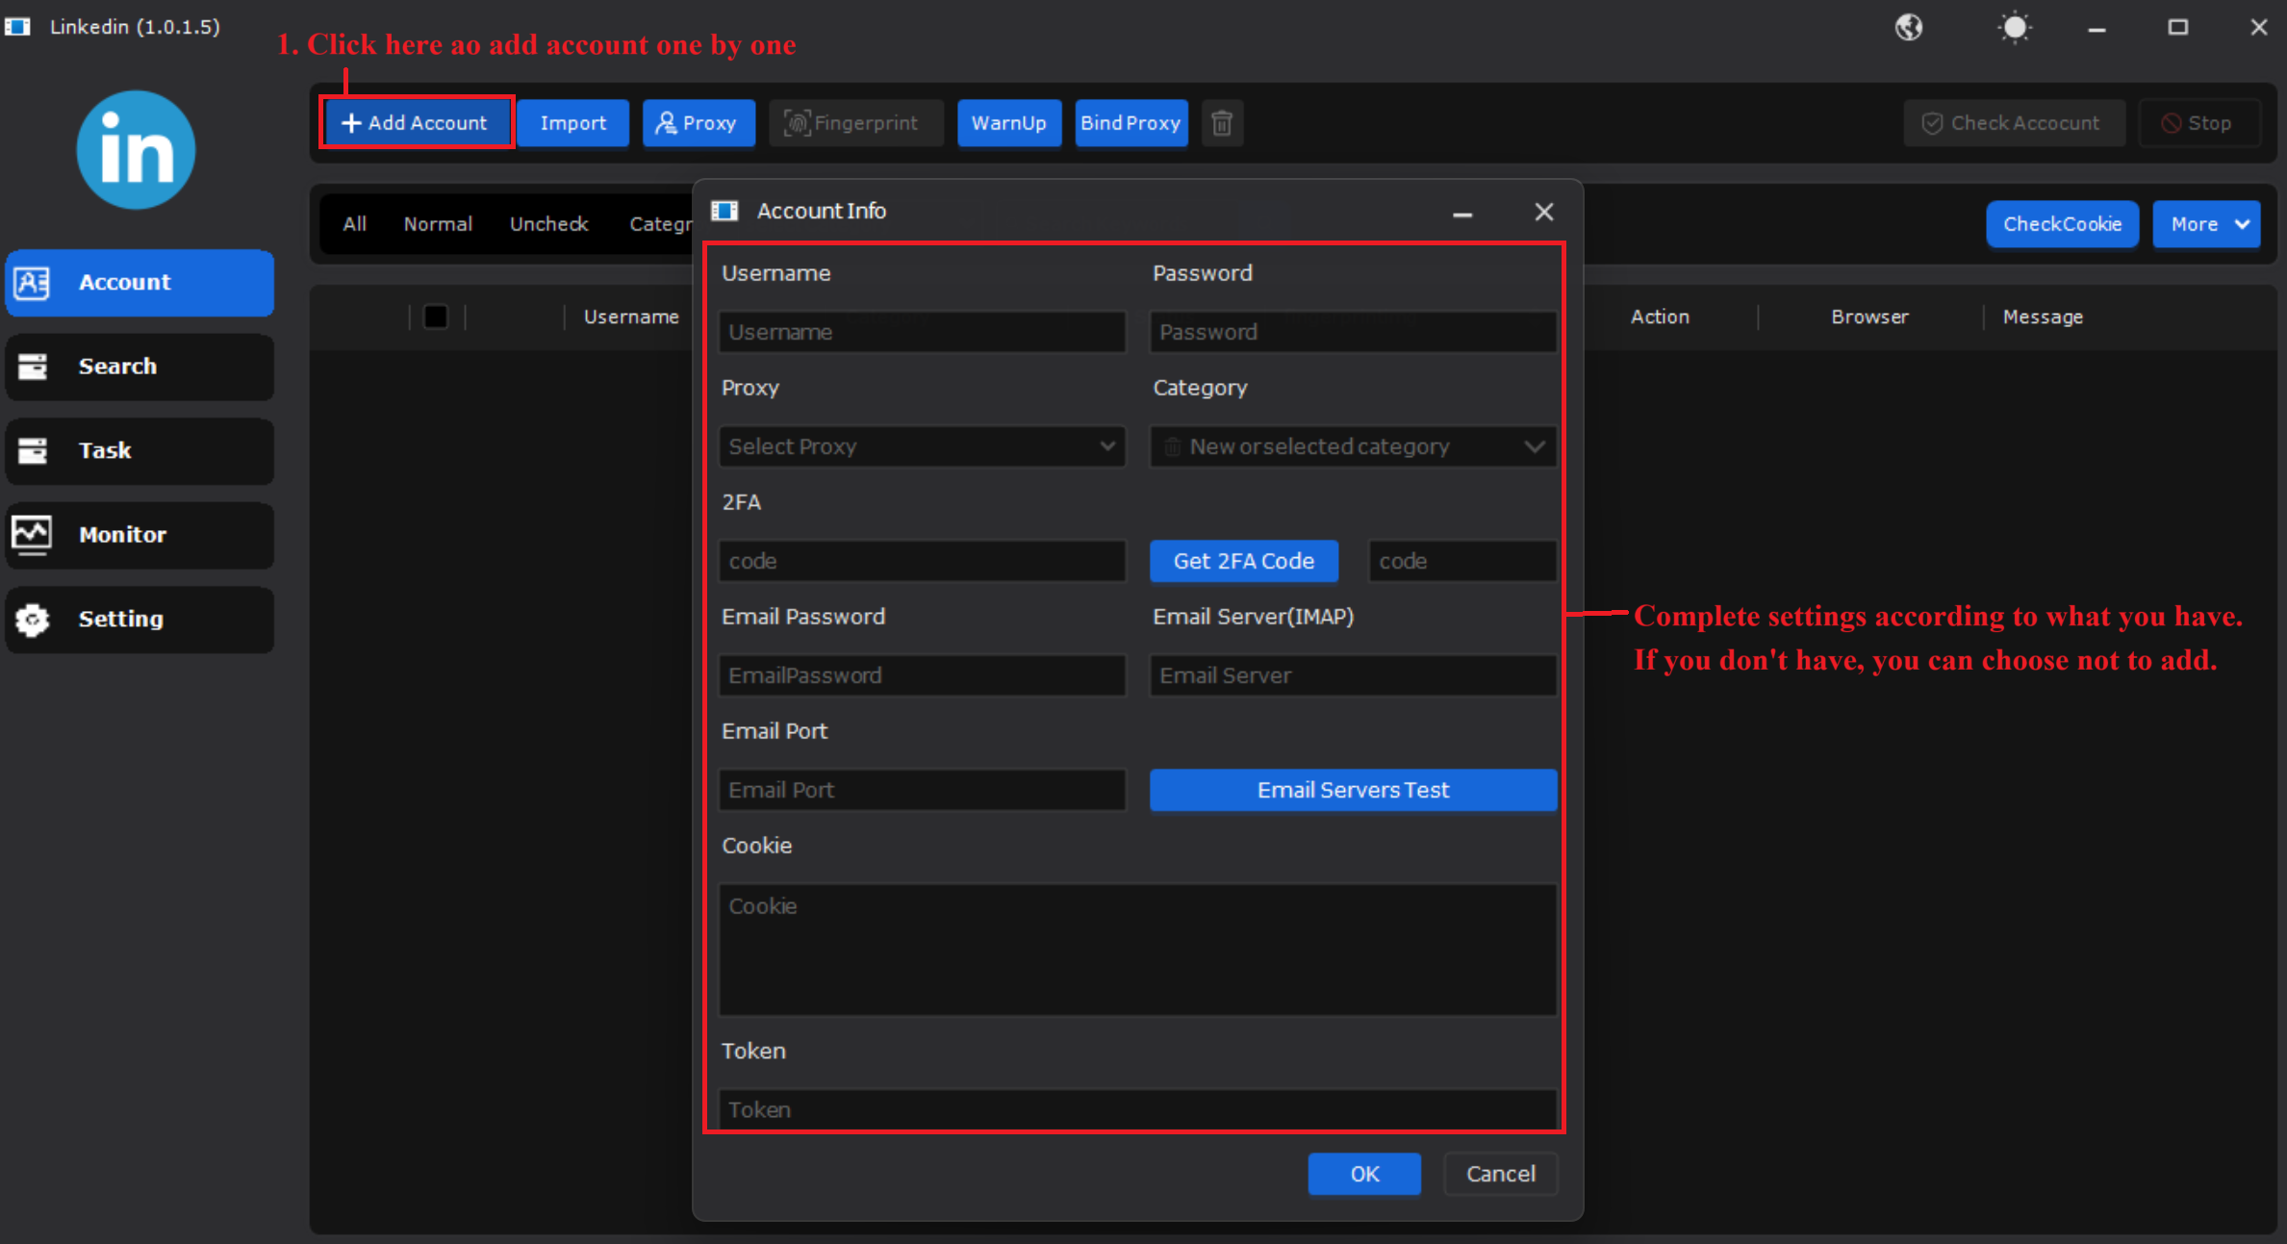
Task: Focus the Email Server input field
Action: (x=1353, y=675)
